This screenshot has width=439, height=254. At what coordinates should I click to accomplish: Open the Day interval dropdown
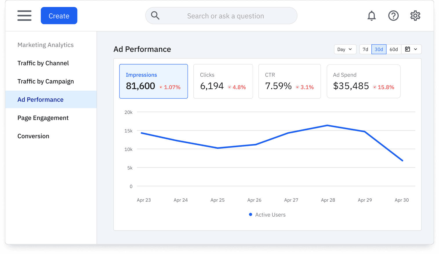click(345, 49)
